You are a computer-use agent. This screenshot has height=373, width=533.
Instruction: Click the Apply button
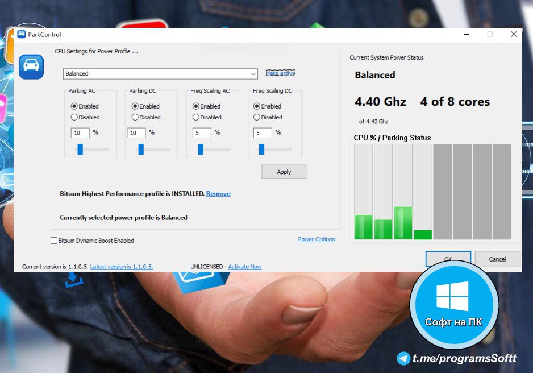pos(284,172)
